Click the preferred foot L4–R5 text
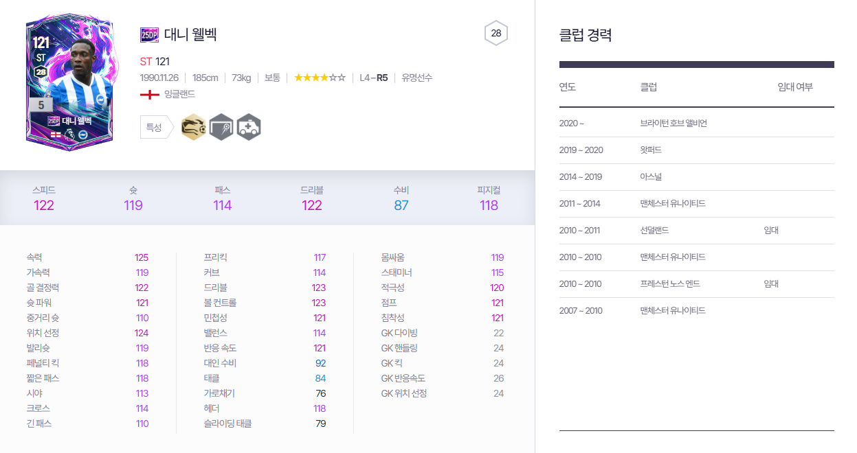This screenshot has height=453, width=857. pyautogui.click(x=373, y=78)
